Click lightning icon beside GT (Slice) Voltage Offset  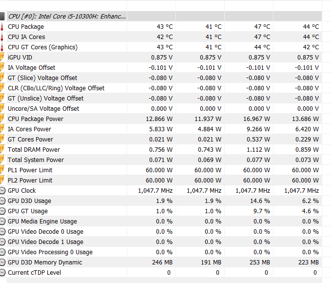[x=2, y=78]
